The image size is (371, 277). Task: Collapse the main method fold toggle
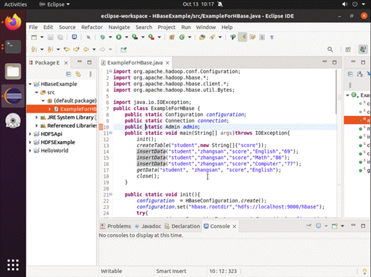(111, 133)
